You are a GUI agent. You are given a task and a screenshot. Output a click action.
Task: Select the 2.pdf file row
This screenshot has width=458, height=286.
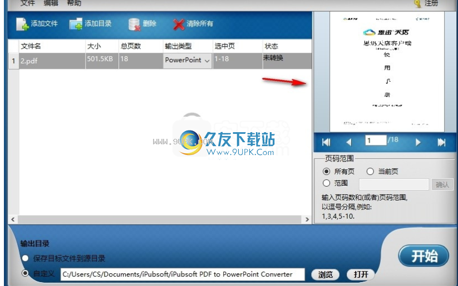[160, 61]
